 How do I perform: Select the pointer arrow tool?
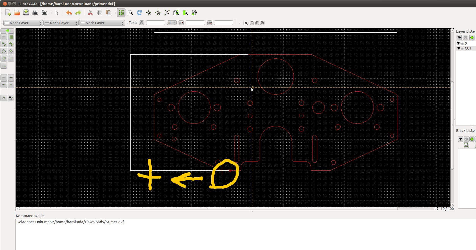[57, 13]
